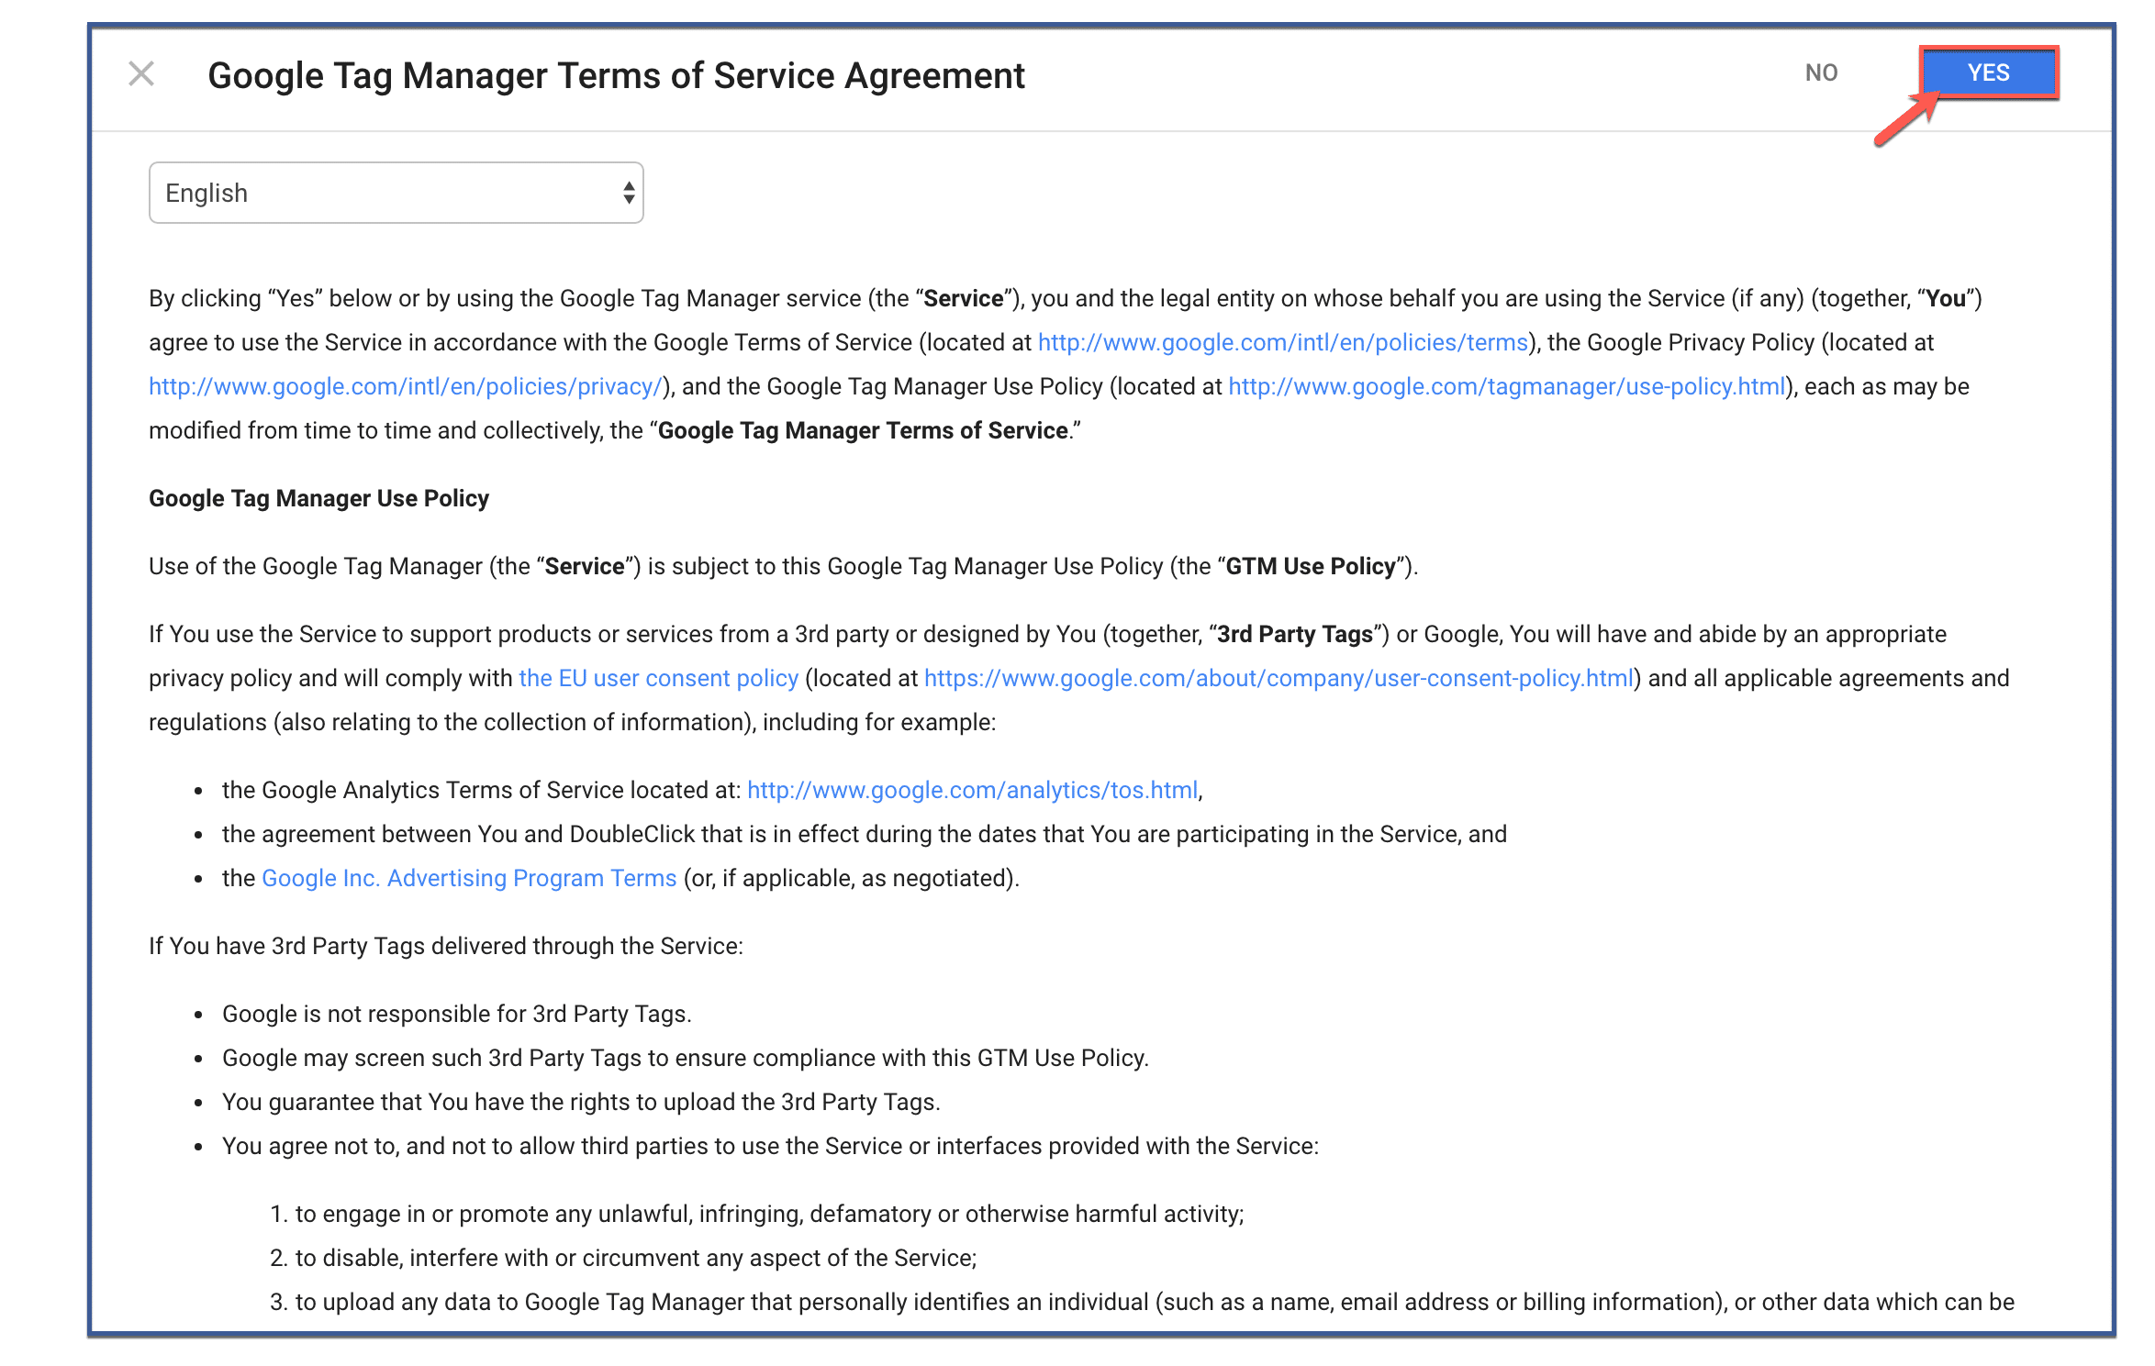This screenshot has height=1366, width=2155.
Task: Click 'Use of the Google Tag Manager' paragraph
Action: click(x=783, y=566)
